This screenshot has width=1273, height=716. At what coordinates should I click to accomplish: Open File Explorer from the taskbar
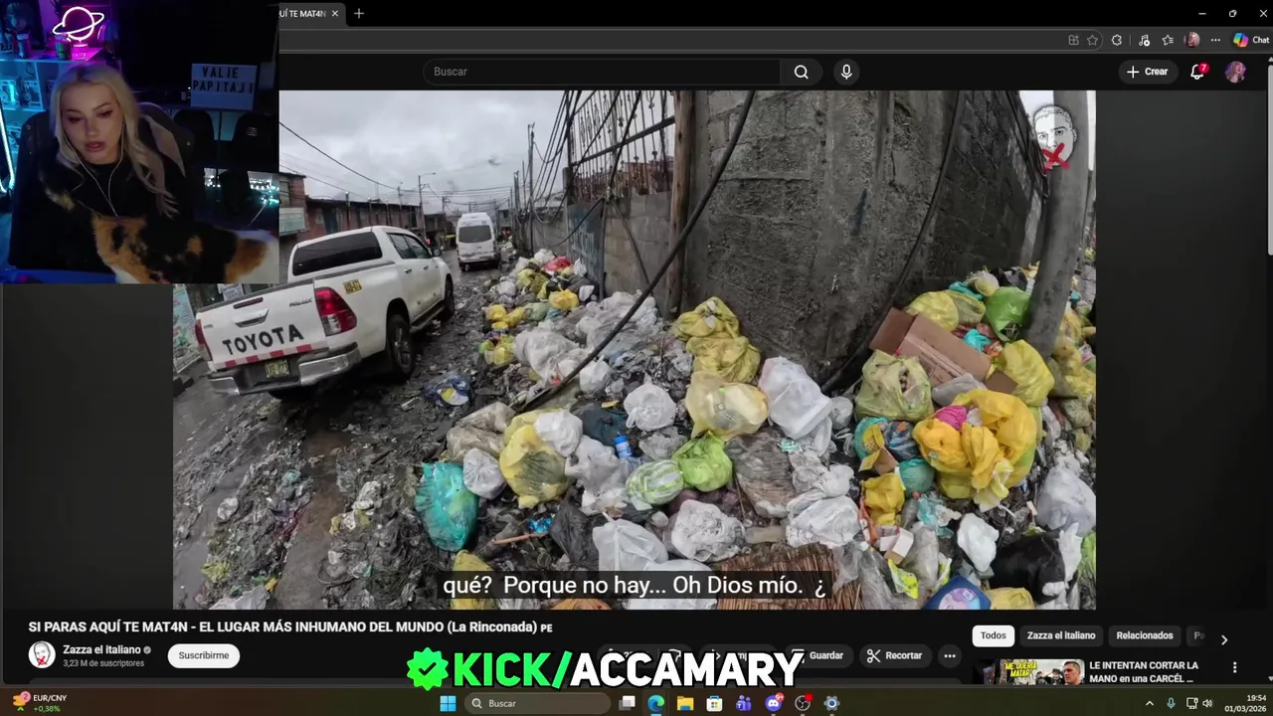click(685, 703)
